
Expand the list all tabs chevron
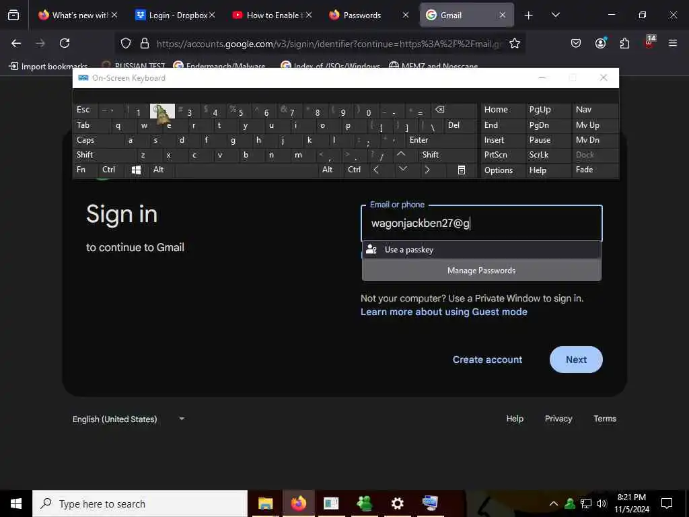point(555,15)
